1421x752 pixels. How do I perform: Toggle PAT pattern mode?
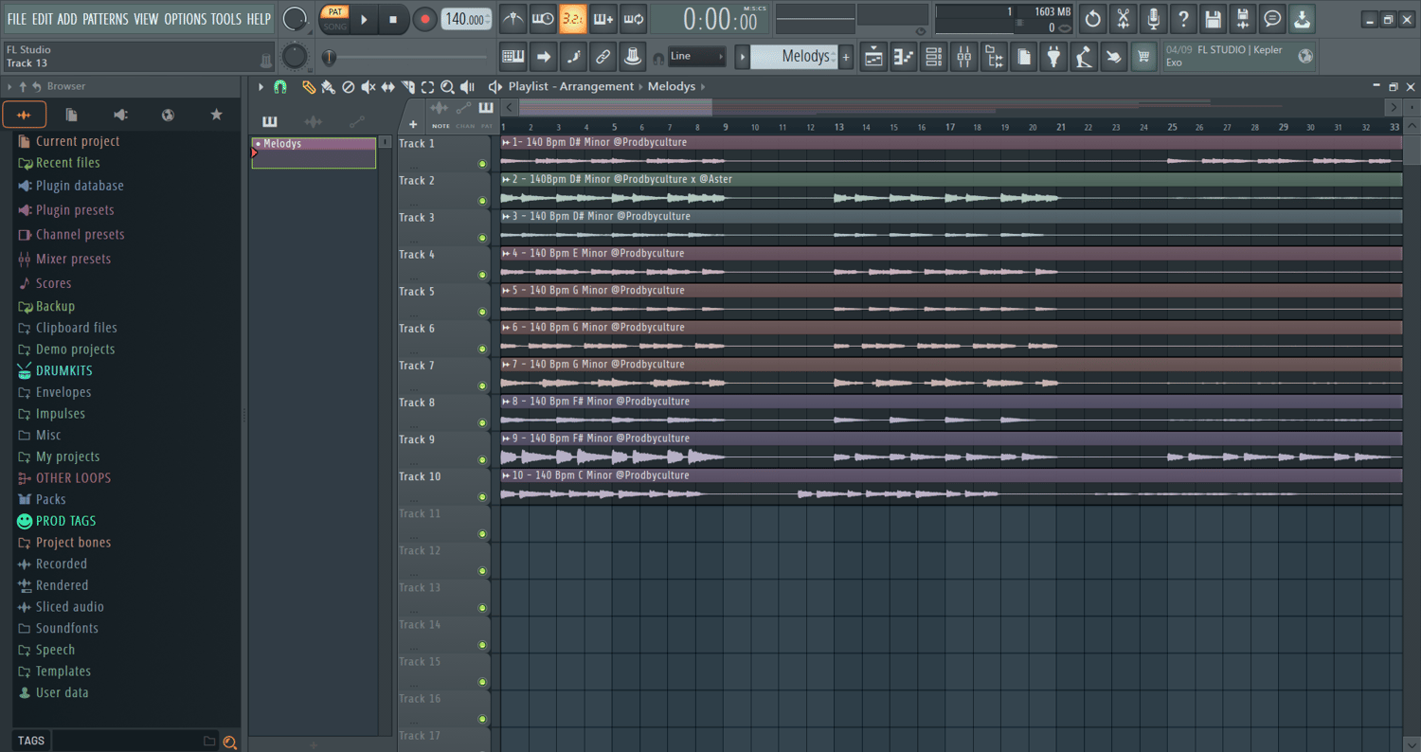point(335,11)
